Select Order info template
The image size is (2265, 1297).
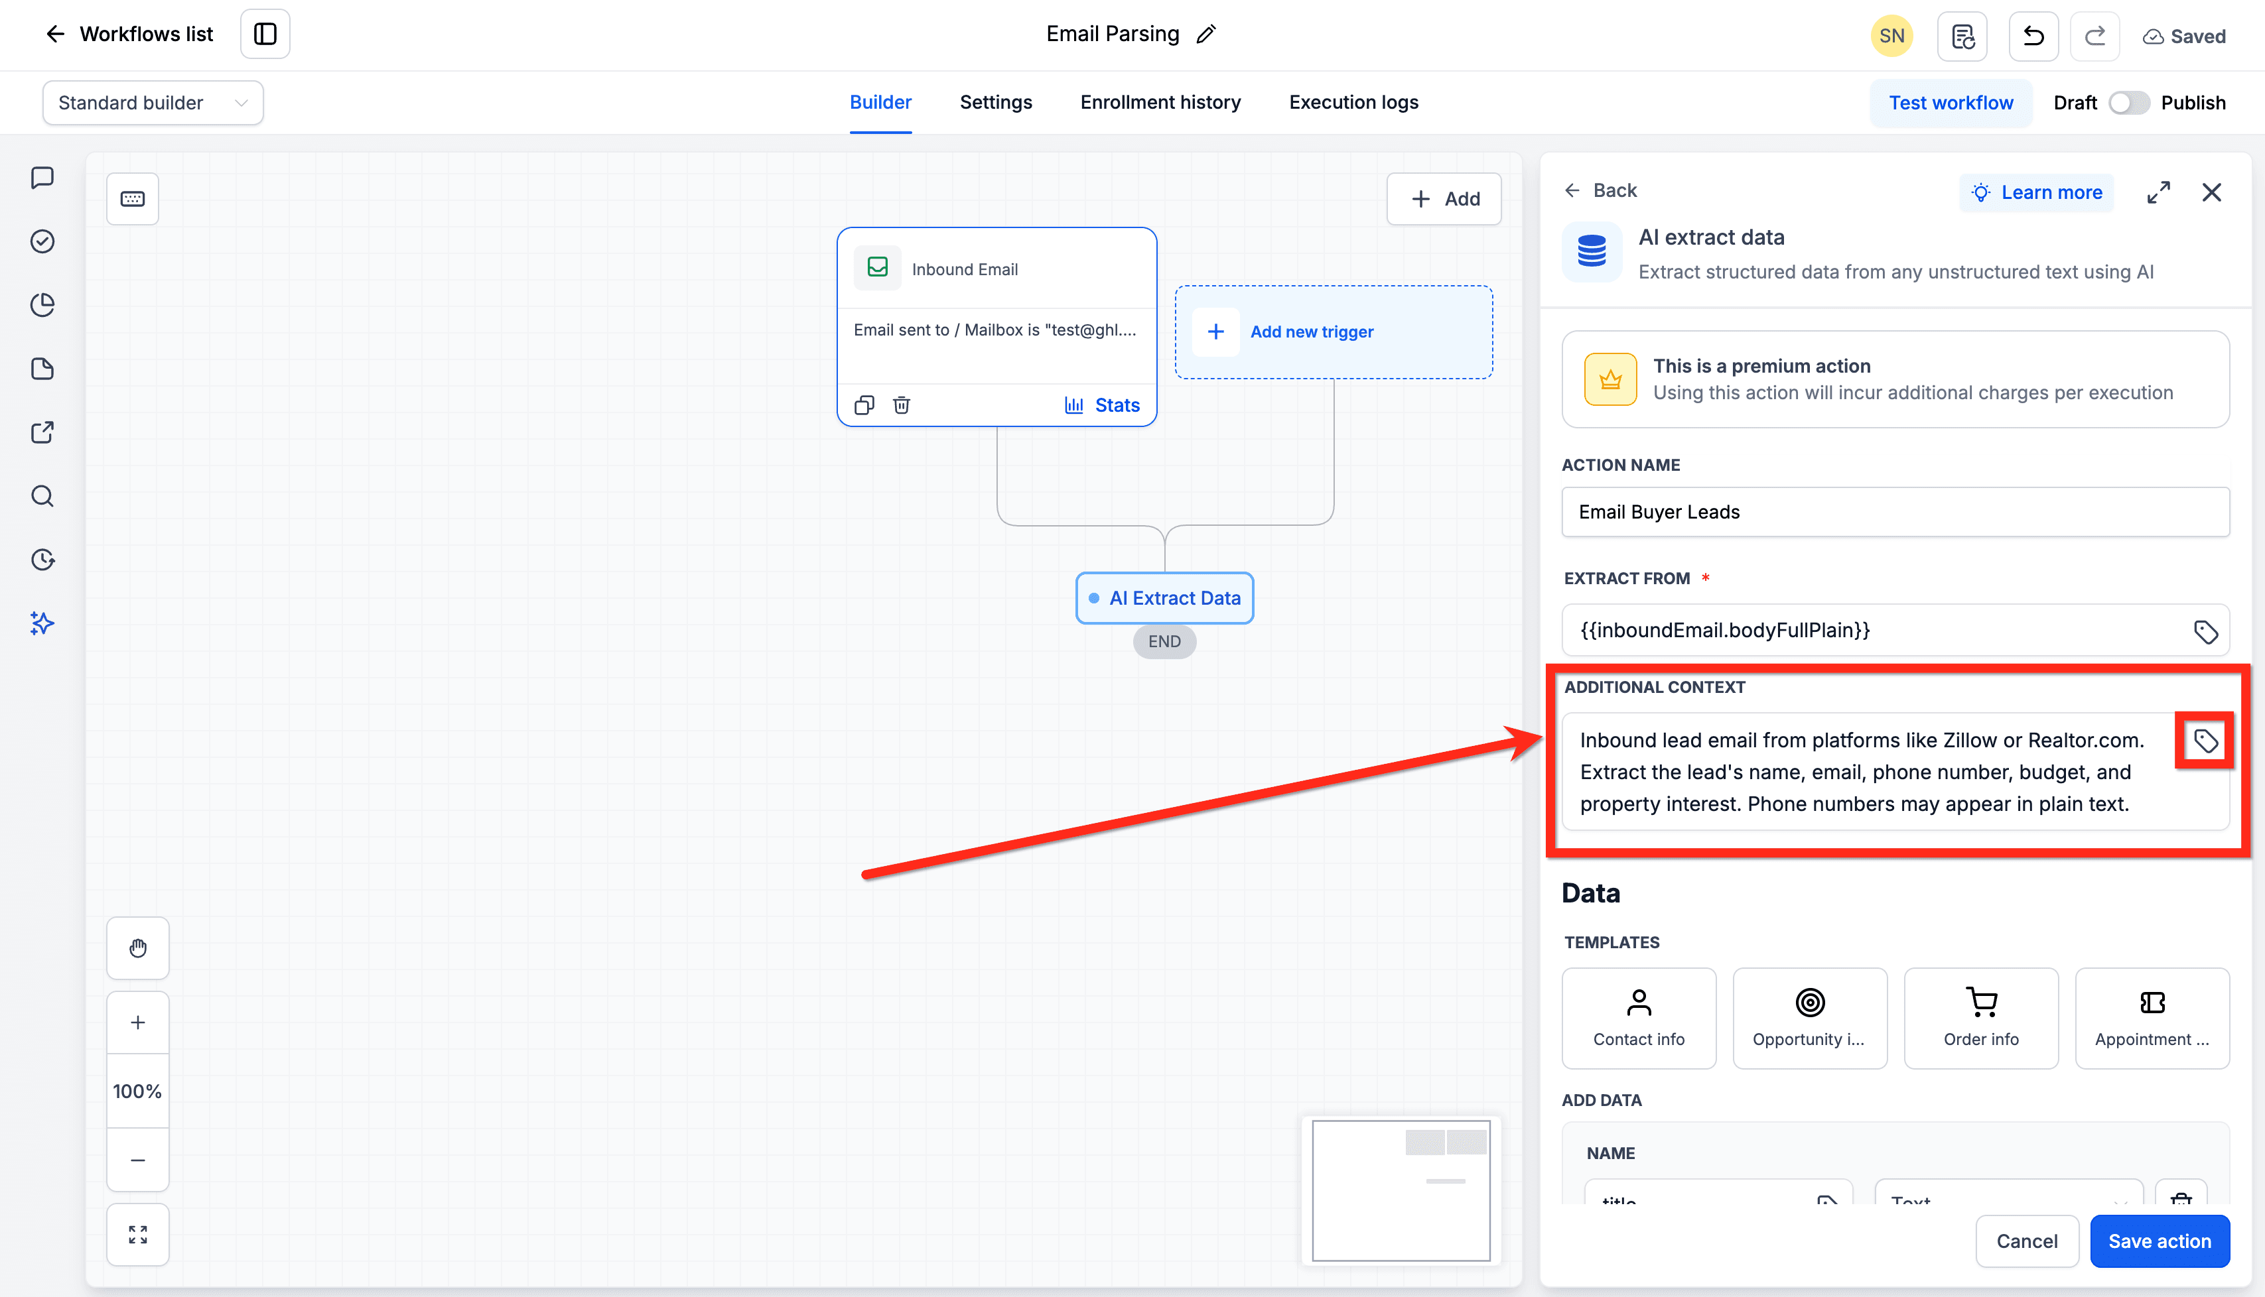[1981, 1019]
